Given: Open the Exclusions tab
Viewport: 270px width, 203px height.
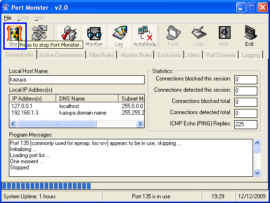Looking at the screenshot, I should 169,55.
